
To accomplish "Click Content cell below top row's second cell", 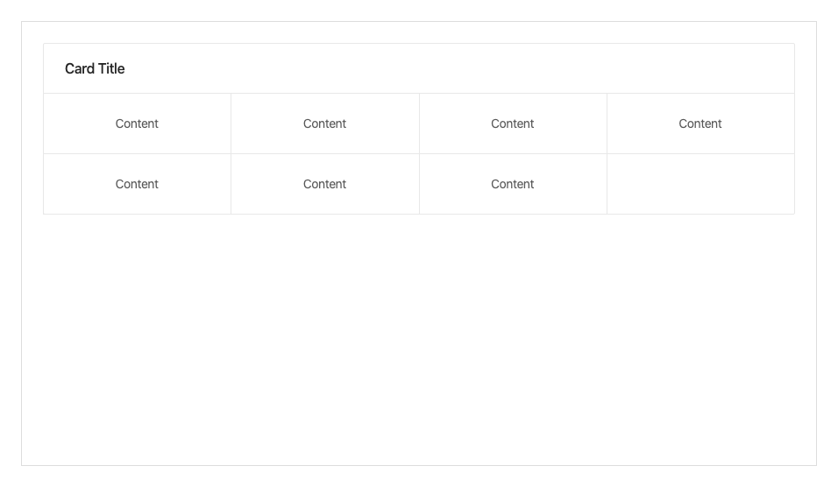I will (324, 184).
